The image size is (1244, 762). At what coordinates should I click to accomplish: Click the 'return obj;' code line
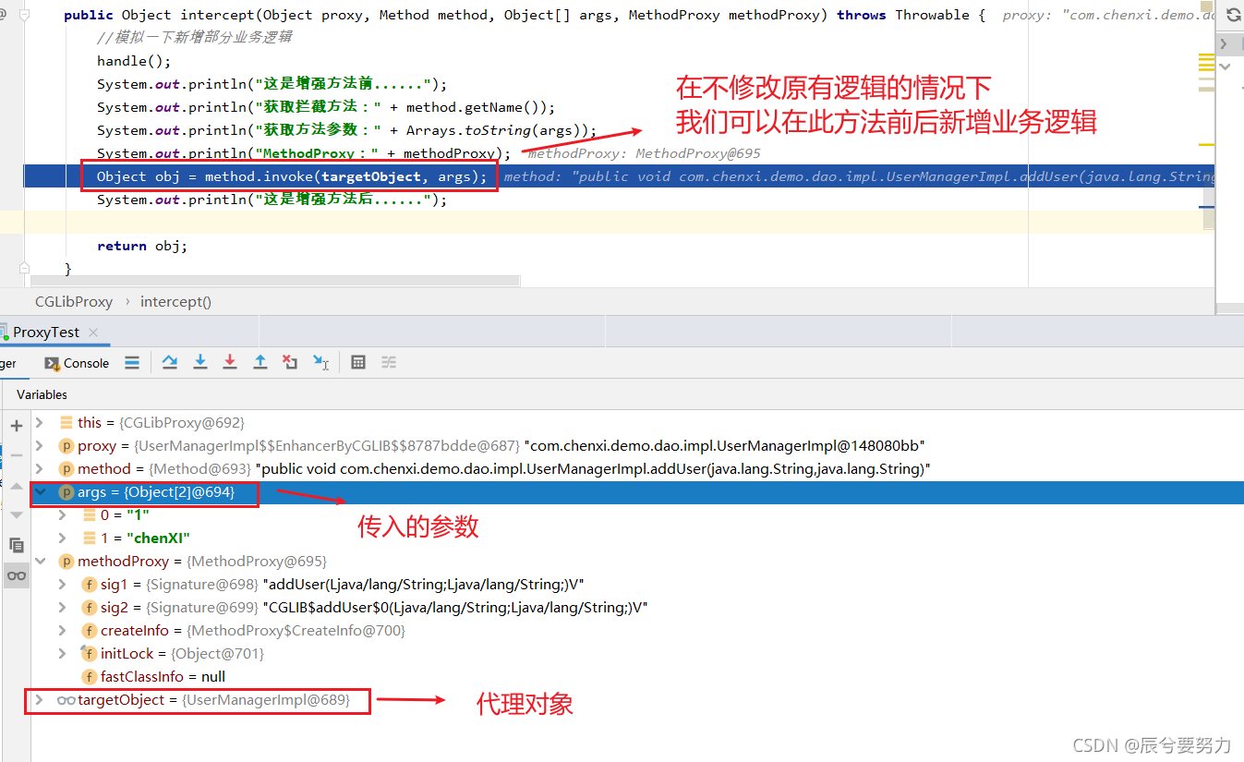[142, 246]
